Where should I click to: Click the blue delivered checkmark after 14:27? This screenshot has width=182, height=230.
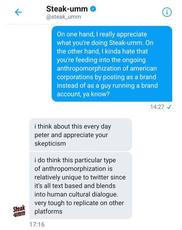click(x=169, y=107)
